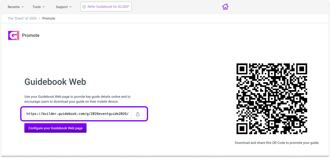This screenshot has height=158, width=330.
Task: Click the Guidebook logo next to Promote
Action: [14, 35]
